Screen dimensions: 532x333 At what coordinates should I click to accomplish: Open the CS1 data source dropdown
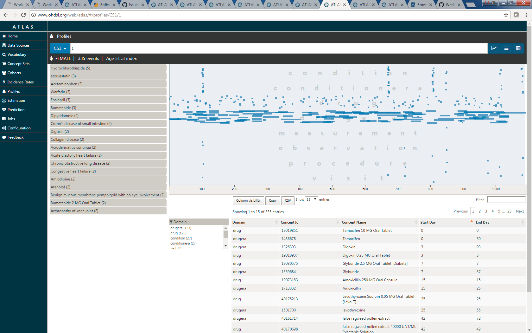pyautogui.click(x=60, y=48)
